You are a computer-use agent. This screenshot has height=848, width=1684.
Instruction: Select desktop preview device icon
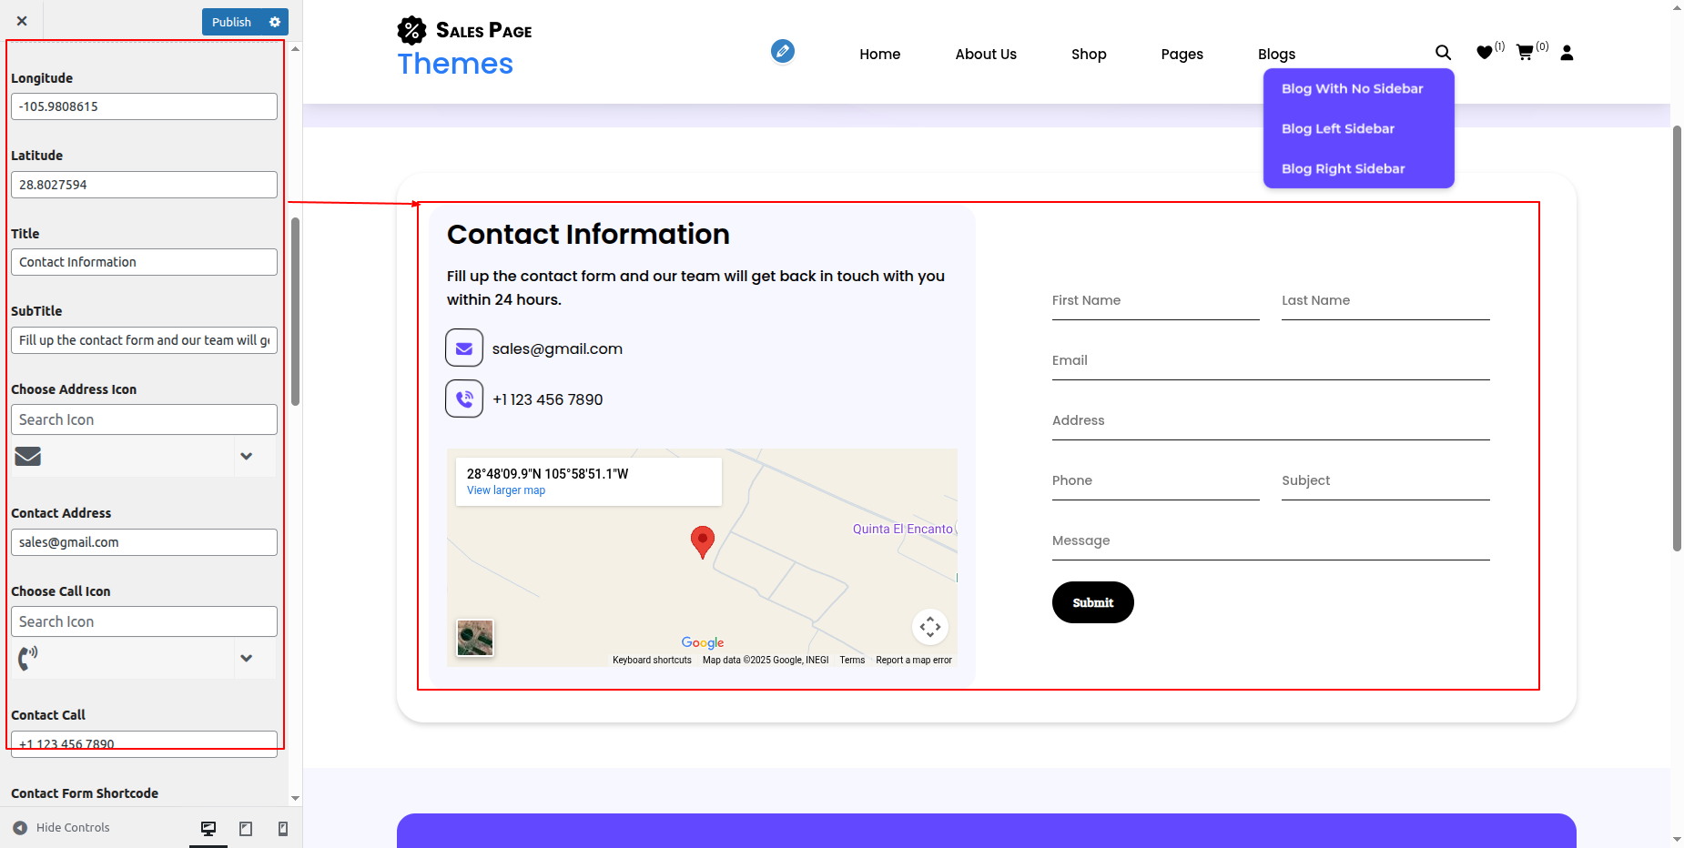[x=208, y=828]
